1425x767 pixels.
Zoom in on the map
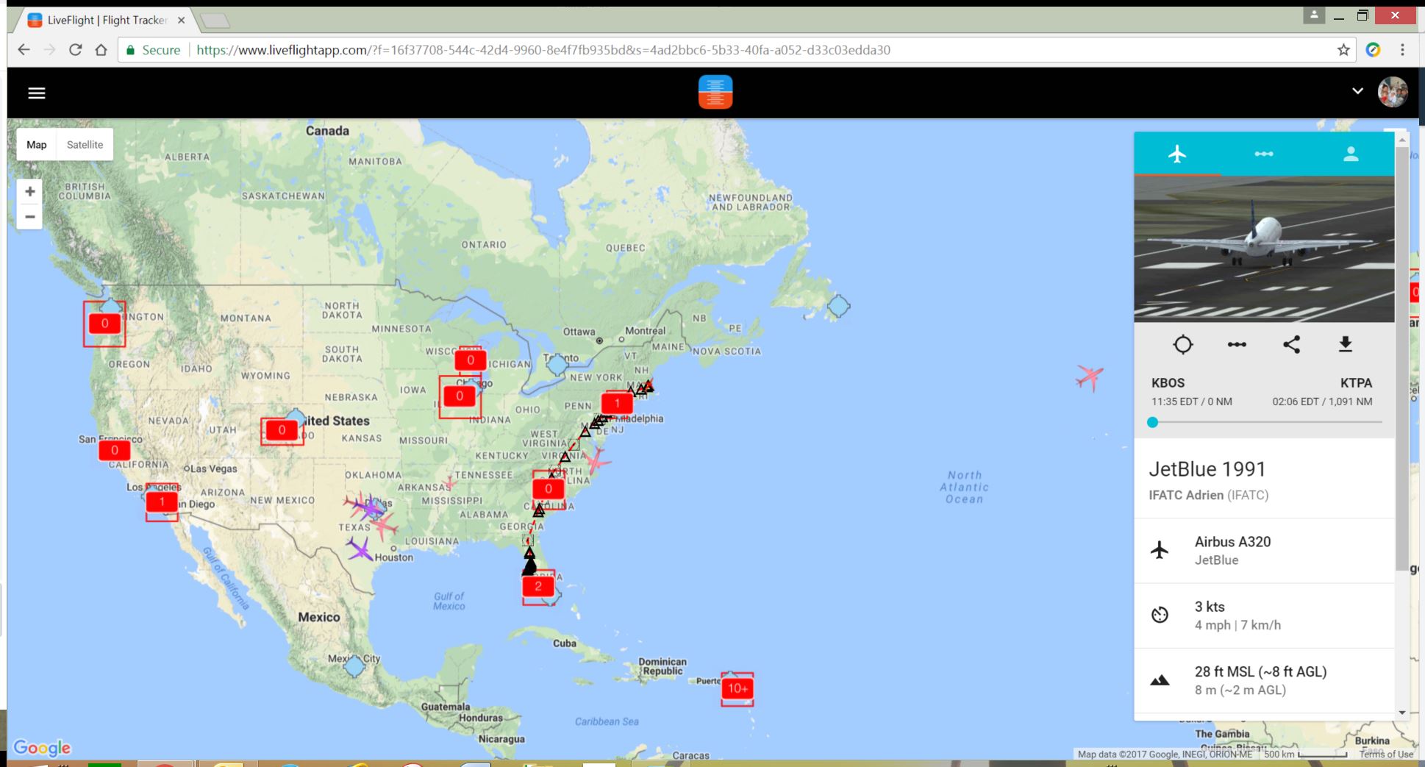[x=29, y=191]
